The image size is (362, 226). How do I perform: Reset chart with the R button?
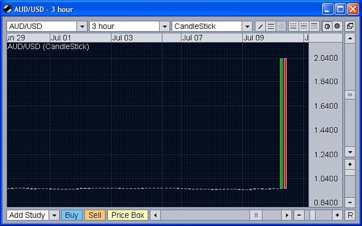350,216
